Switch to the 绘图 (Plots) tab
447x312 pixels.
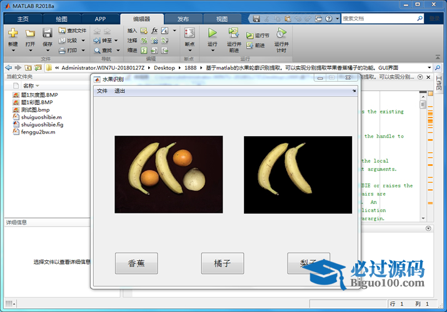point(61,19)
